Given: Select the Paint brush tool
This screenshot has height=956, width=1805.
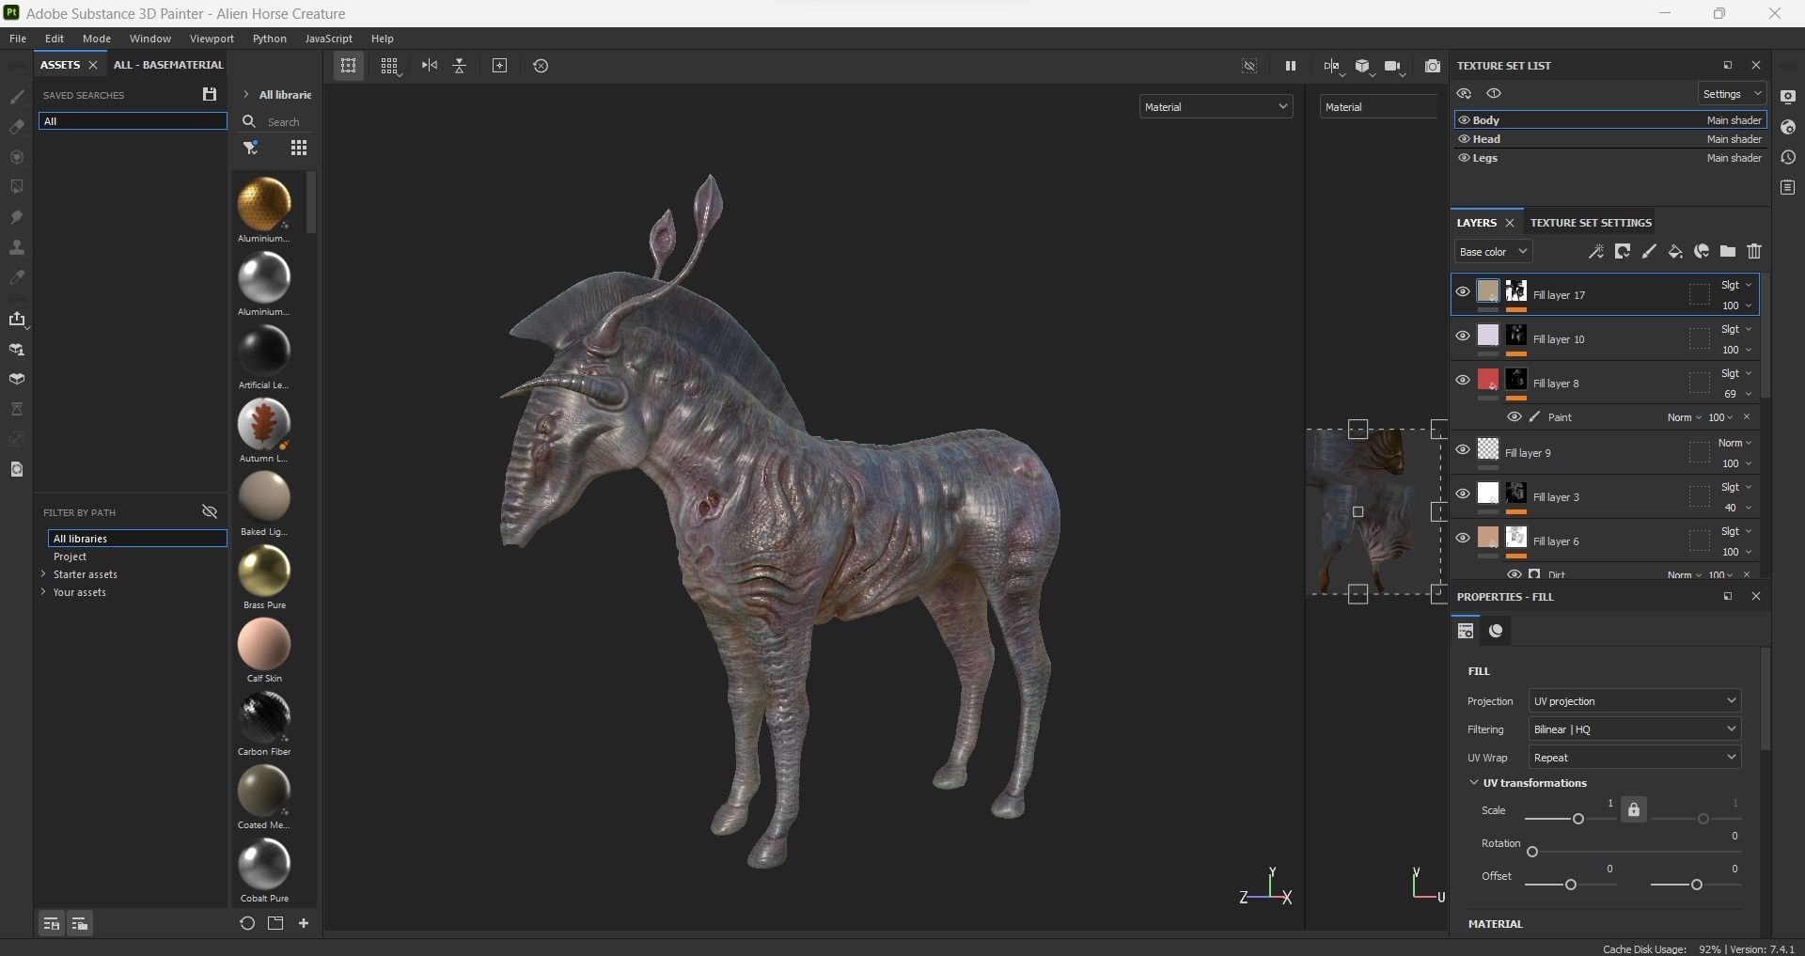Looking at the screenshot, I should click(17, 97).
